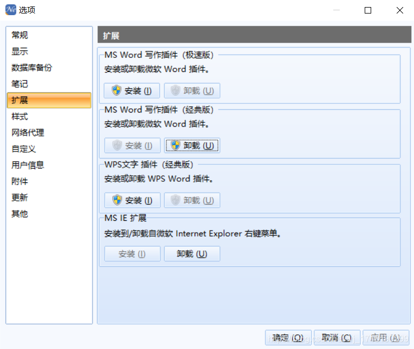
Task: Click the NoteExpress app icon in title bar
Action: pyautogui.click(x=10, y=10)
